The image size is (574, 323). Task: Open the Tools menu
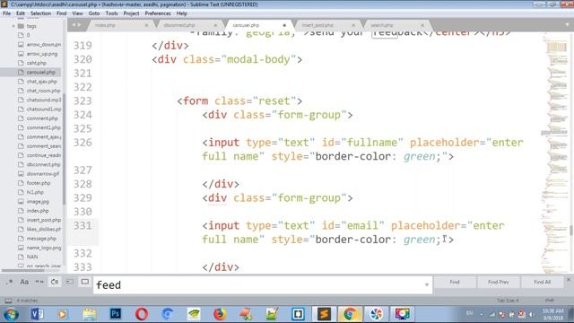pyautogui.click(x=111, y=13)
